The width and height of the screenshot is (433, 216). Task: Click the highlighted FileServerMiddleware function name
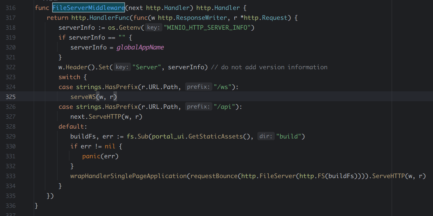(89, 8)
